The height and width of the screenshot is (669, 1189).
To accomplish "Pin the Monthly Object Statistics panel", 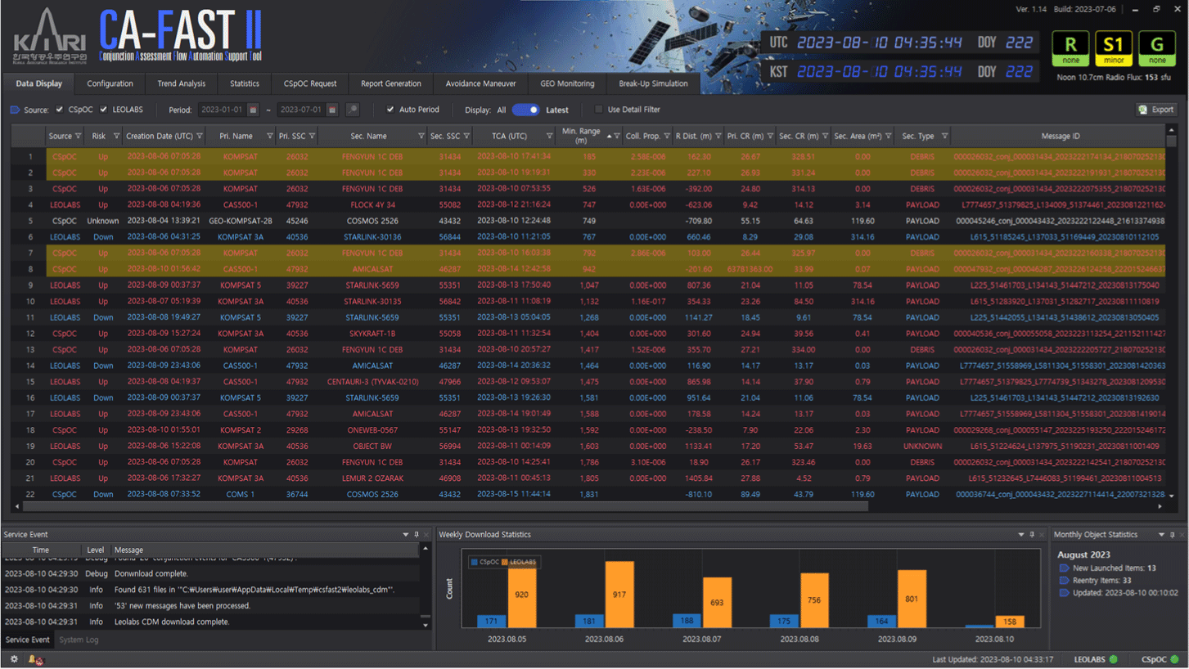I will tap(1173, 535).
